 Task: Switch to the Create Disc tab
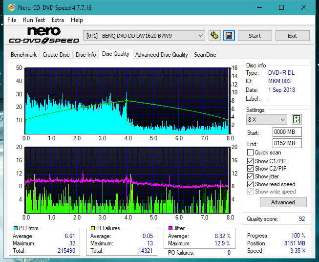click(x=56, y=55)
